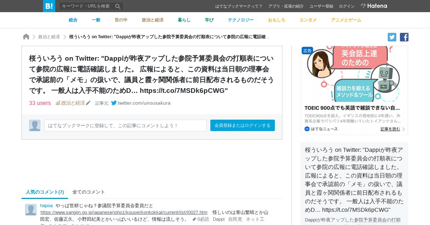Select the 政治と経済 navigation tab

point(153,20)
